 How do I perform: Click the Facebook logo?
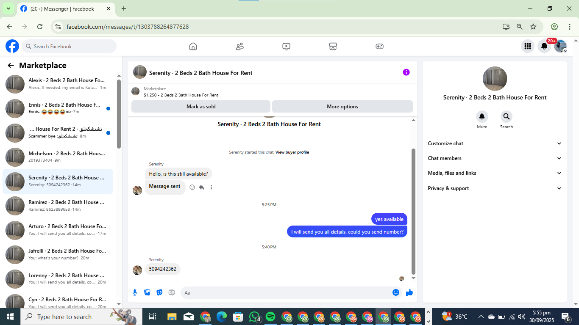[12, 46]
